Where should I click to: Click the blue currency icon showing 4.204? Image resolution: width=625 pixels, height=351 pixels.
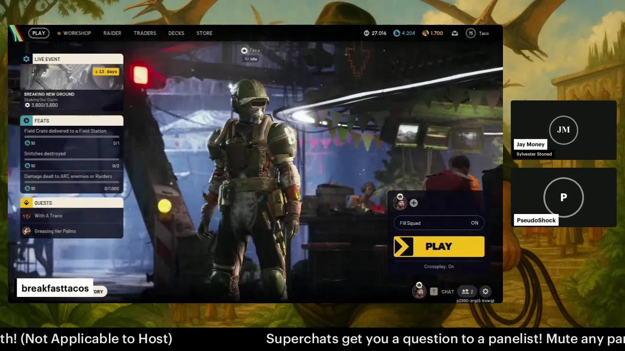pos(396,33)
